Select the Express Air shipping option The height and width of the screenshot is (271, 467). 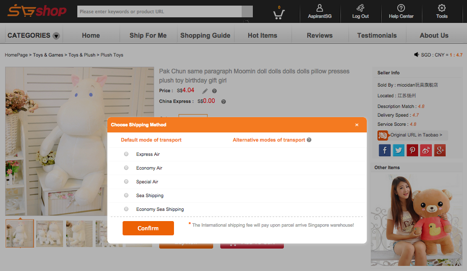tap(126, 154)
